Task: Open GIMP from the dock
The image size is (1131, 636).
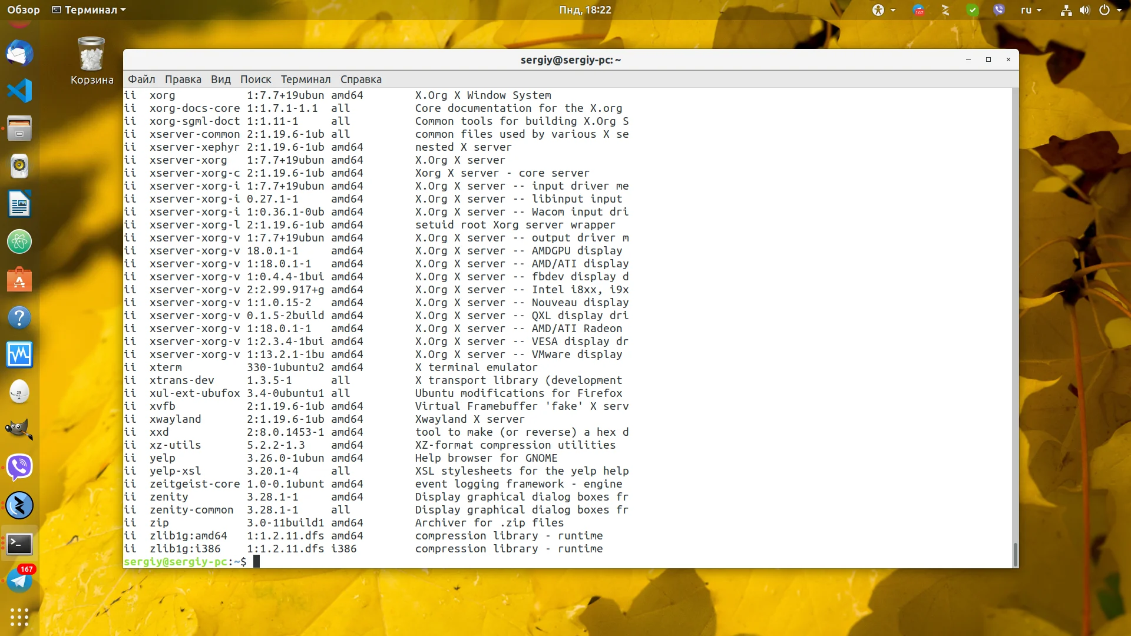Action: coord(19,429)
